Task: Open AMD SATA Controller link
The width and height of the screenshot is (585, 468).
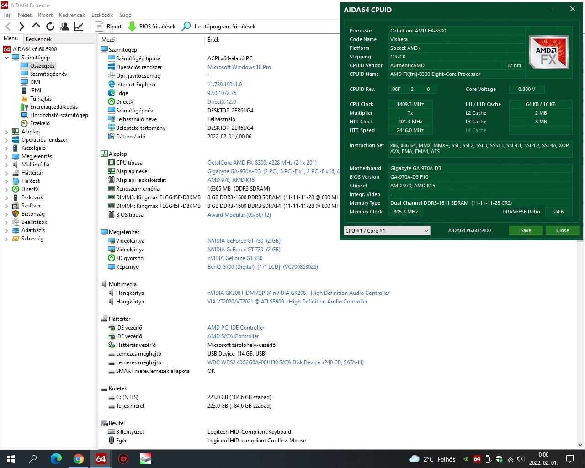Action: [x=233, y=336]
